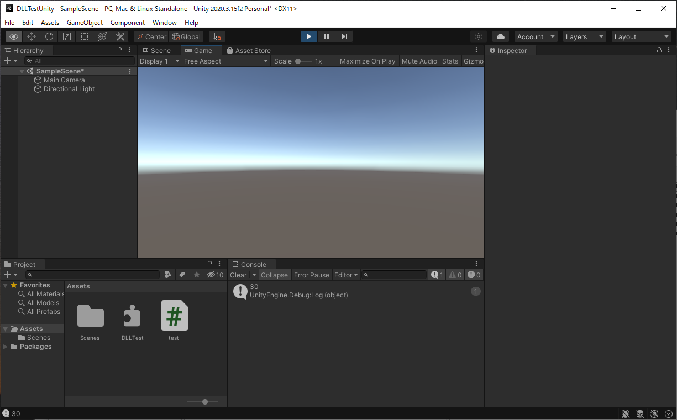Open Clear options dropdown arrow
The height and width of the screenshot is (420, 677).
pyautogui.click(x=254, y=275)
